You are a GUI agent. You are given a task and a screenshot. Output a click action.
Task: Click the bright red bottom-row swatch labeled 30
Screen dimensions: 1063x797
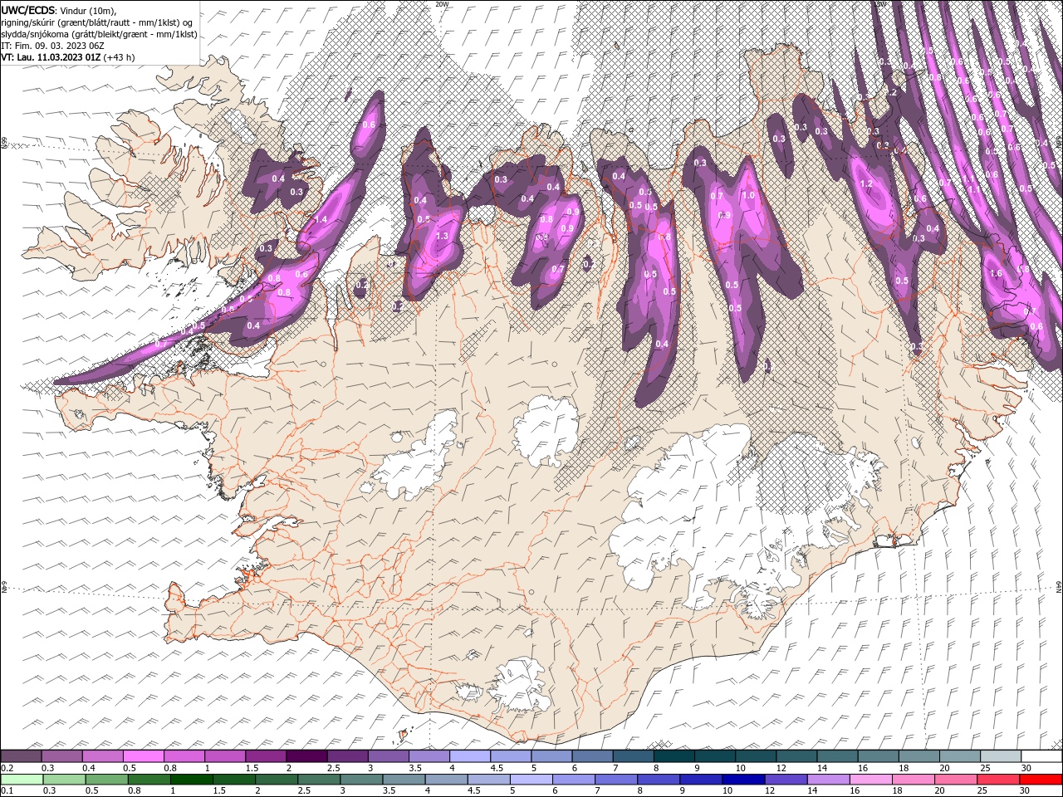[x=1041, y=780]
